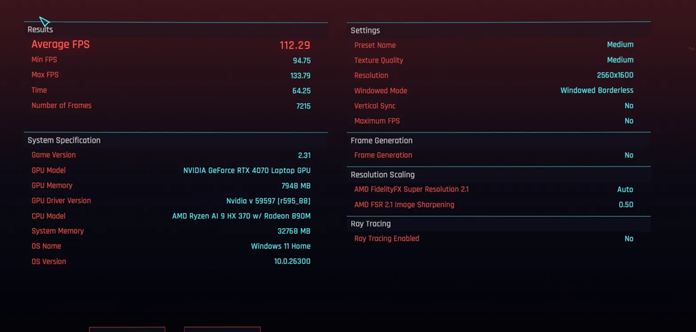
Task: Click the System Specification heading
Action: point(64,141)
